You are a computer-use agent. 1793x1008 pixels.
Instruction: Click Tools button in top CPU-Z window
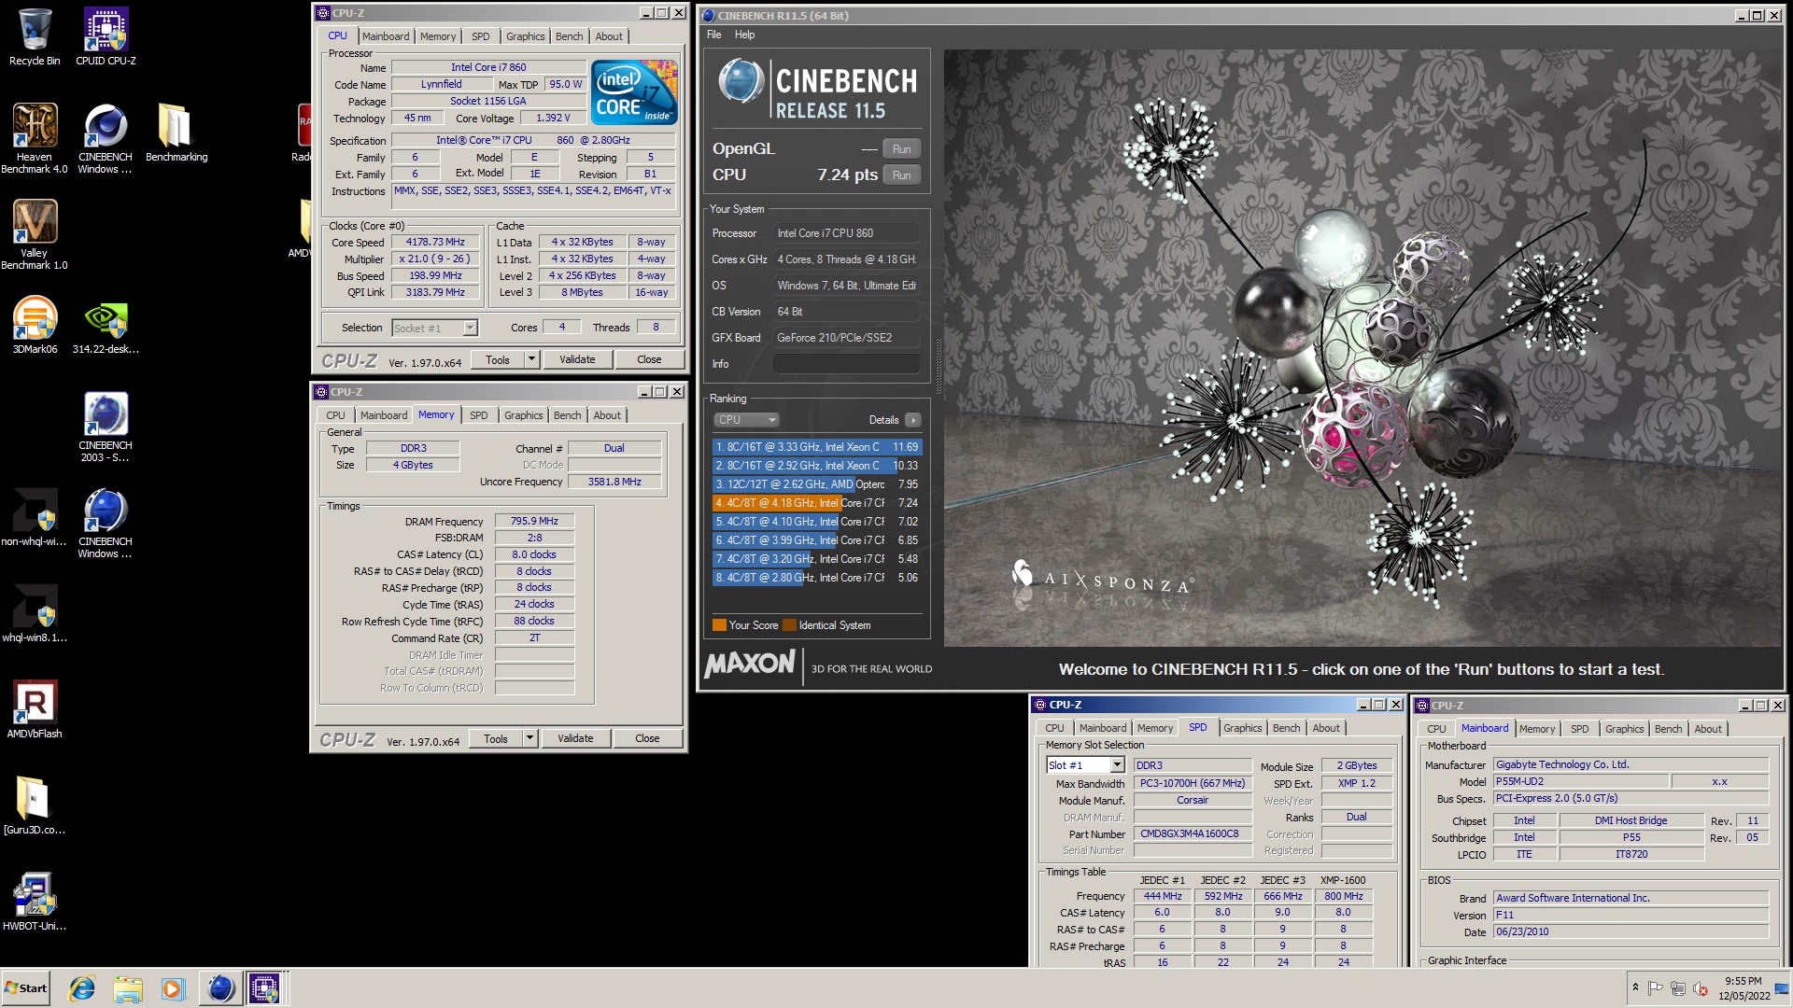point(498,359)
